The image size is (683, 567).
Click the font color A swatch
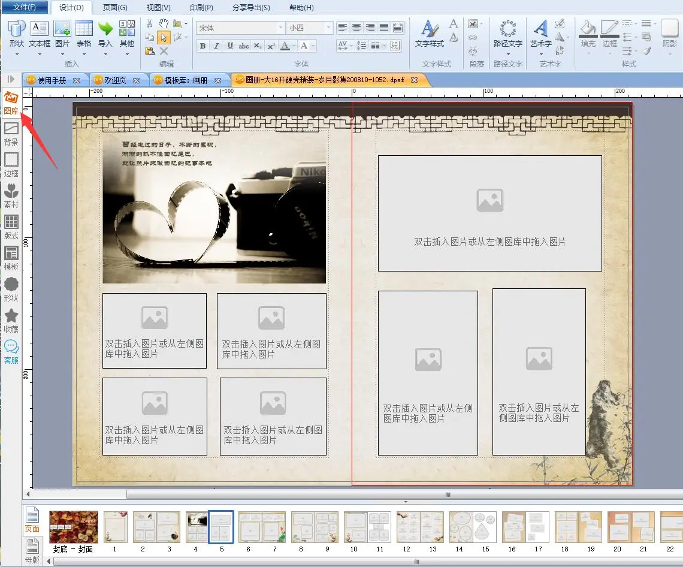285,46
